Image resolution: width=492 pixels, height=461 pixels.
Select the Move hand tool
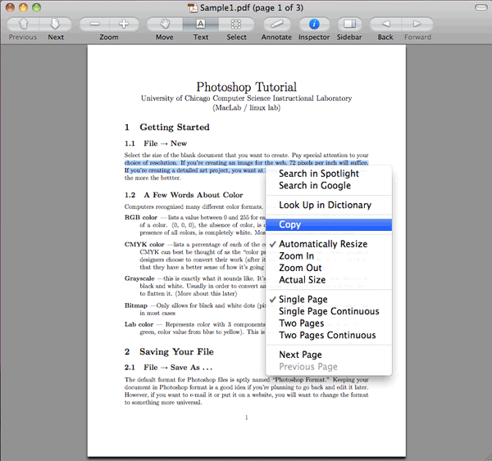click(165, 24)
